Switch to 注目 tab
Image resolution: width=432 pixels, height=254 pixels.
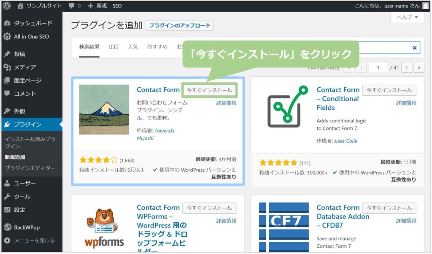[113, 47]
